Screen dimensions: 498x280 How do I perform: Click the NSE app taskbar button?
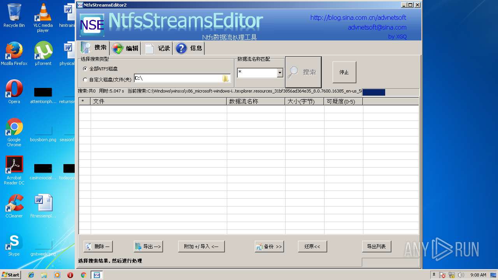click(96, 275)
